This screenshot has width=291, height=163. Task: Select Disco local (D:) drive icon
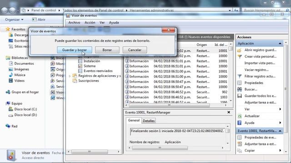click(x=11, y=115)
